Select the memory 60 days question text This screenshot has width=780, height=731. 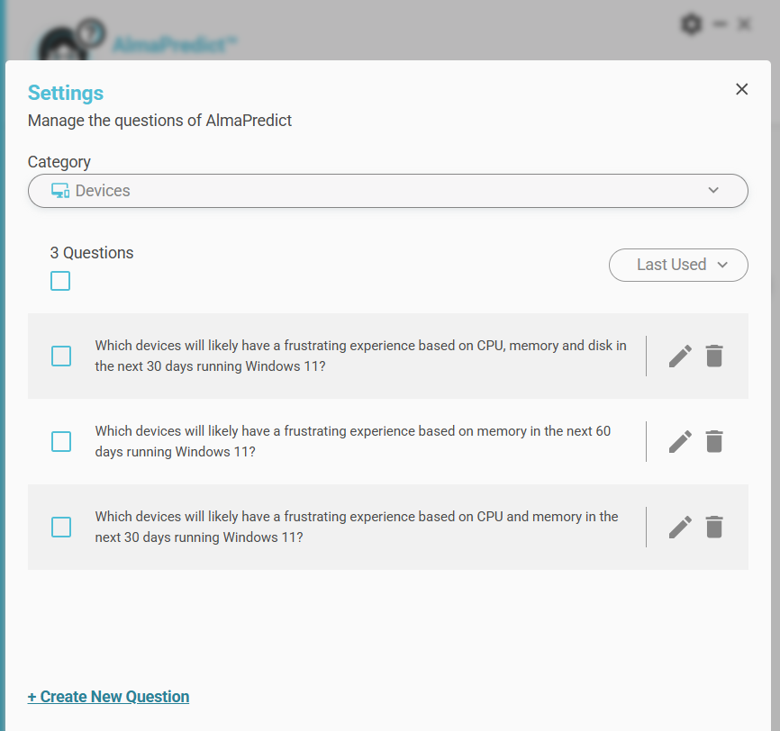click(x=353, y=442)
